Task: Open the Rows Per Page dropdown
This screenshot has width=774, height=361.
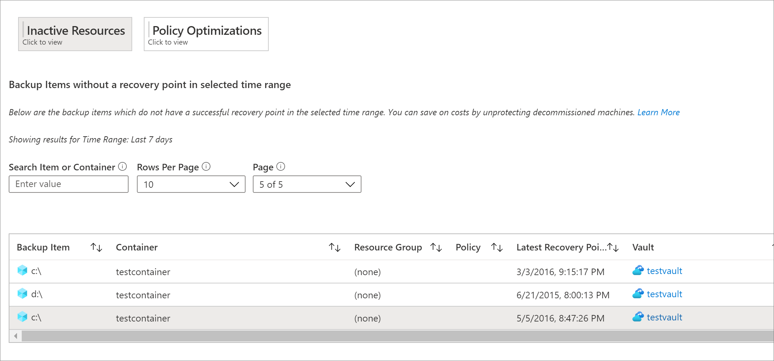Action: coord(191,184)
